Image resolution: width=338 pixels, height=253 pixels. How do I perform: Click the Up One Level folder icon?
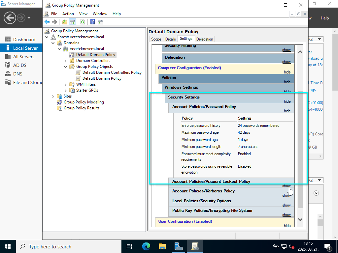[x=65, y=22]
